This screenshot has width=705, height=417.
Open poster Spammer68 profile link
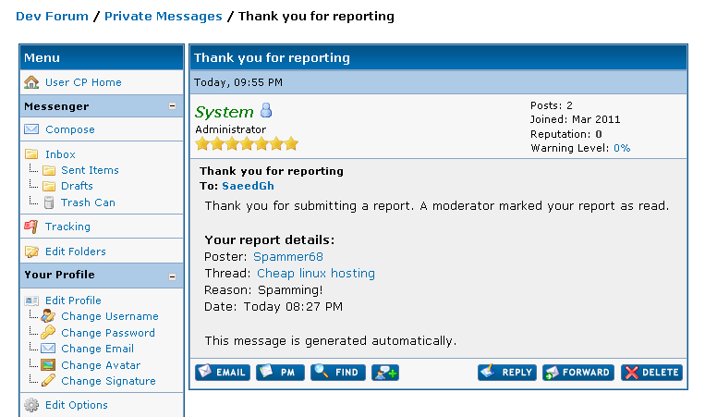pyautogui.click(x=287, y=257)
